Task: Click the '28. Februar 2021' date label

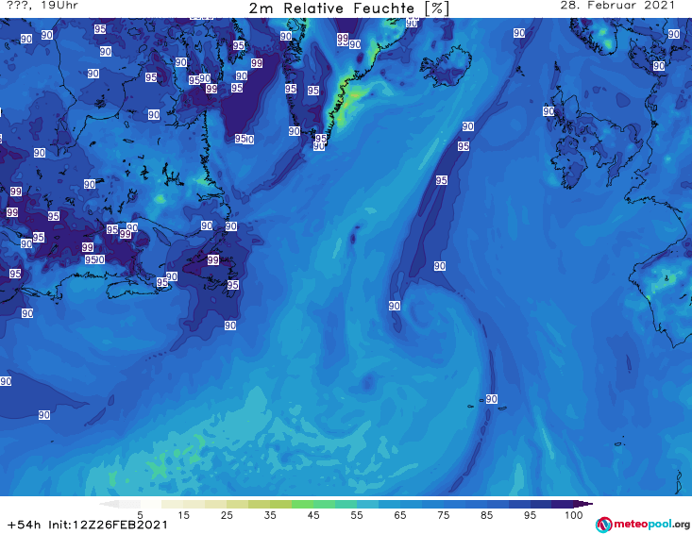Action: pos(617,6)
